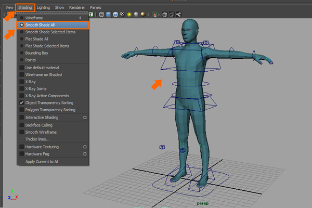Uncheck Object Transparency Sorting
Image resolution: width=312 pixels, height=208 pixels.
pyautogui.click(x=22, y=103)
